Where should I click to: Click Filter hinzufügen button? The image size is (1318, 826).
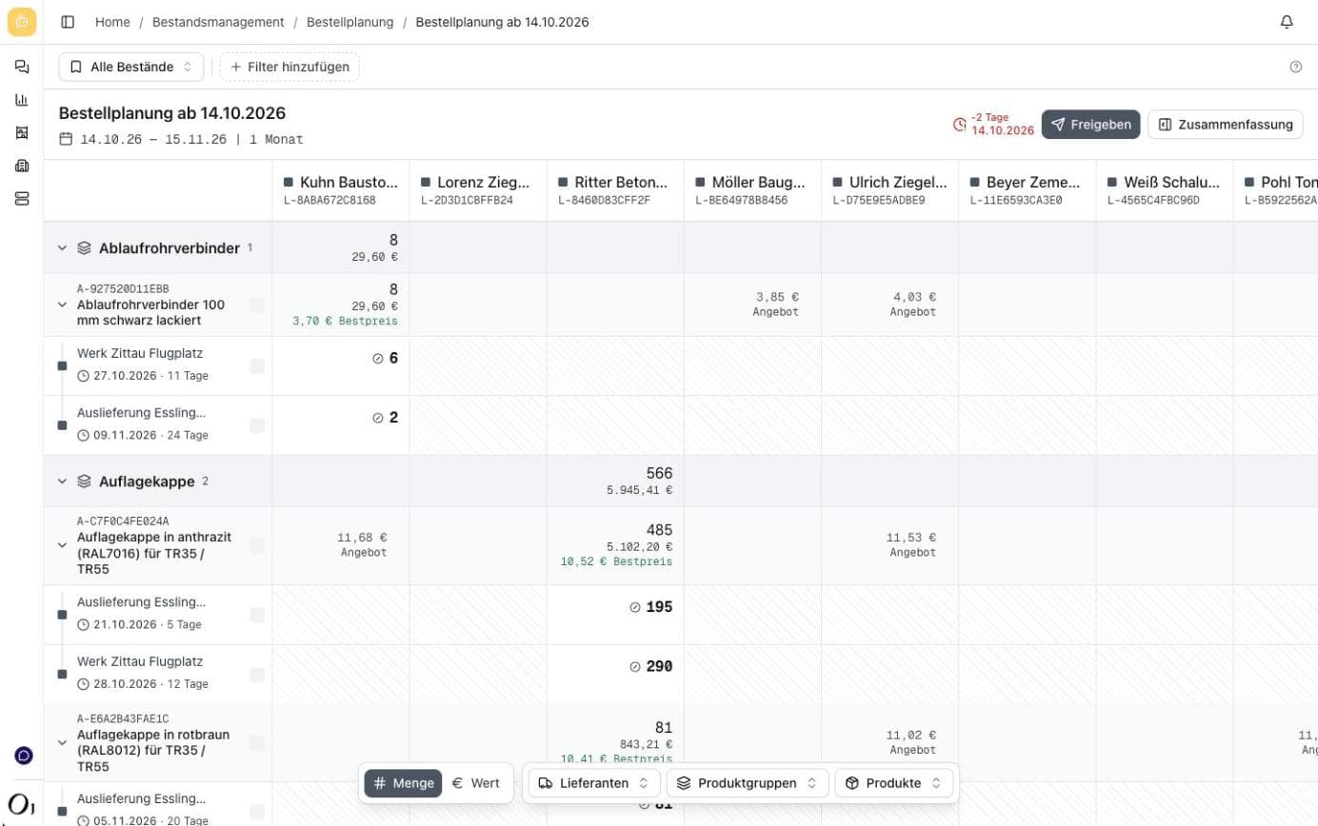click(290, 67)
